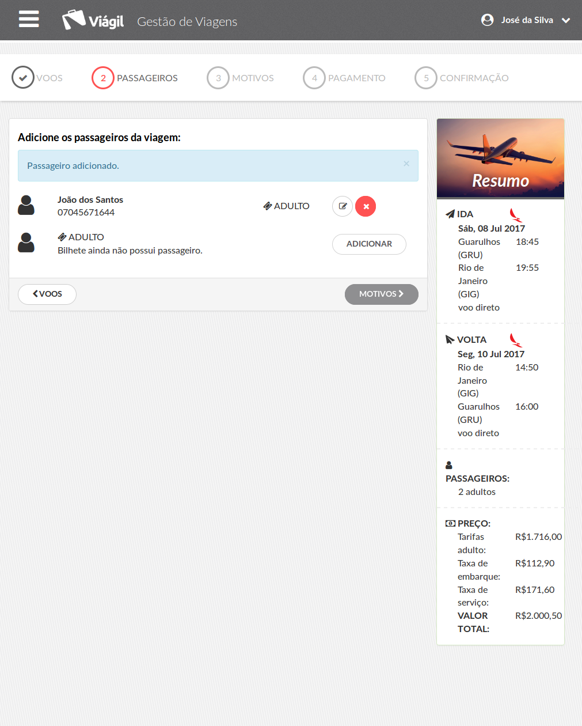Click the money icon next to PREÇO

[x=450, y=524]
